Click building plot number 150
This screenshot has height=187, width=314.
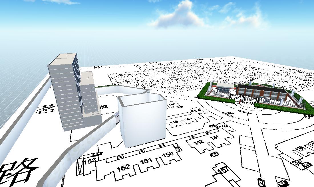(168, 155)
